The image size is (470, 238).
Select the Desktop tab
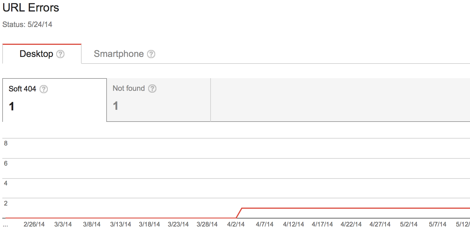(x=42, y=54)
